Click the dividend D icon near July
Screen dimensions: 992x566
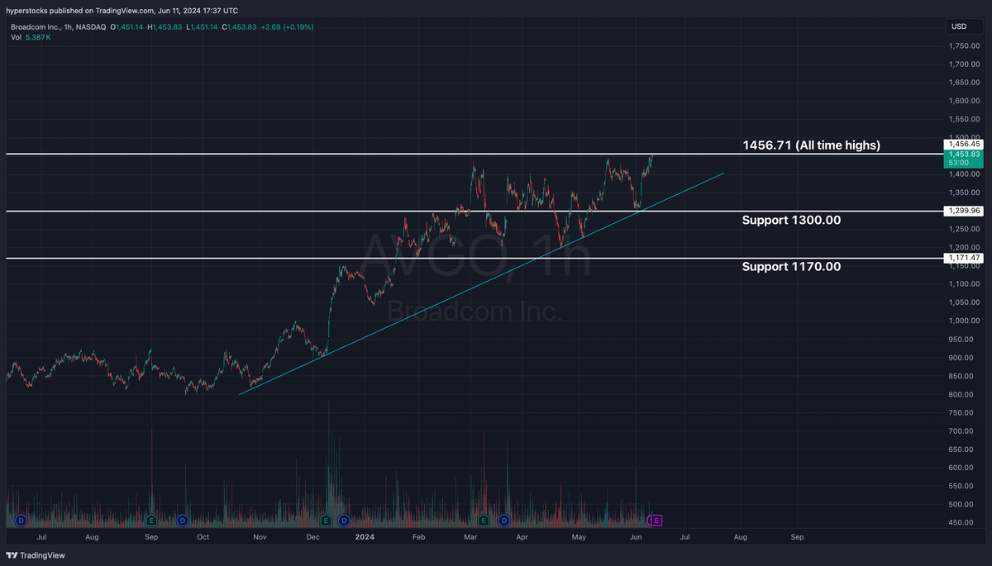21,521
